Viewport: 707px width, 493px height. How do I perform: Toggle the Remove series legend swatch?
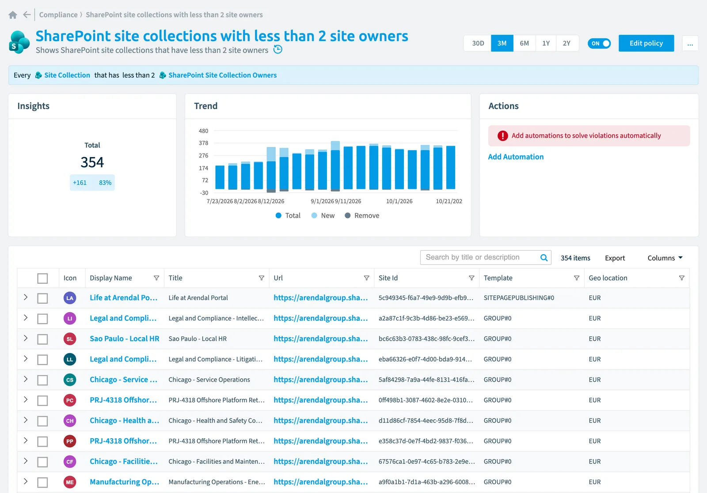coord(348,215)
